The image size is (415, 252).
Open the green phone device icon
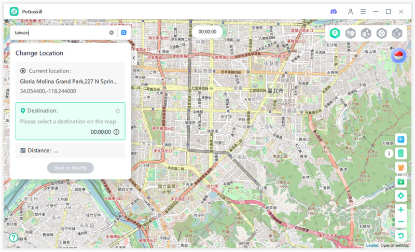pyautogui.click(x=400, y=153)
